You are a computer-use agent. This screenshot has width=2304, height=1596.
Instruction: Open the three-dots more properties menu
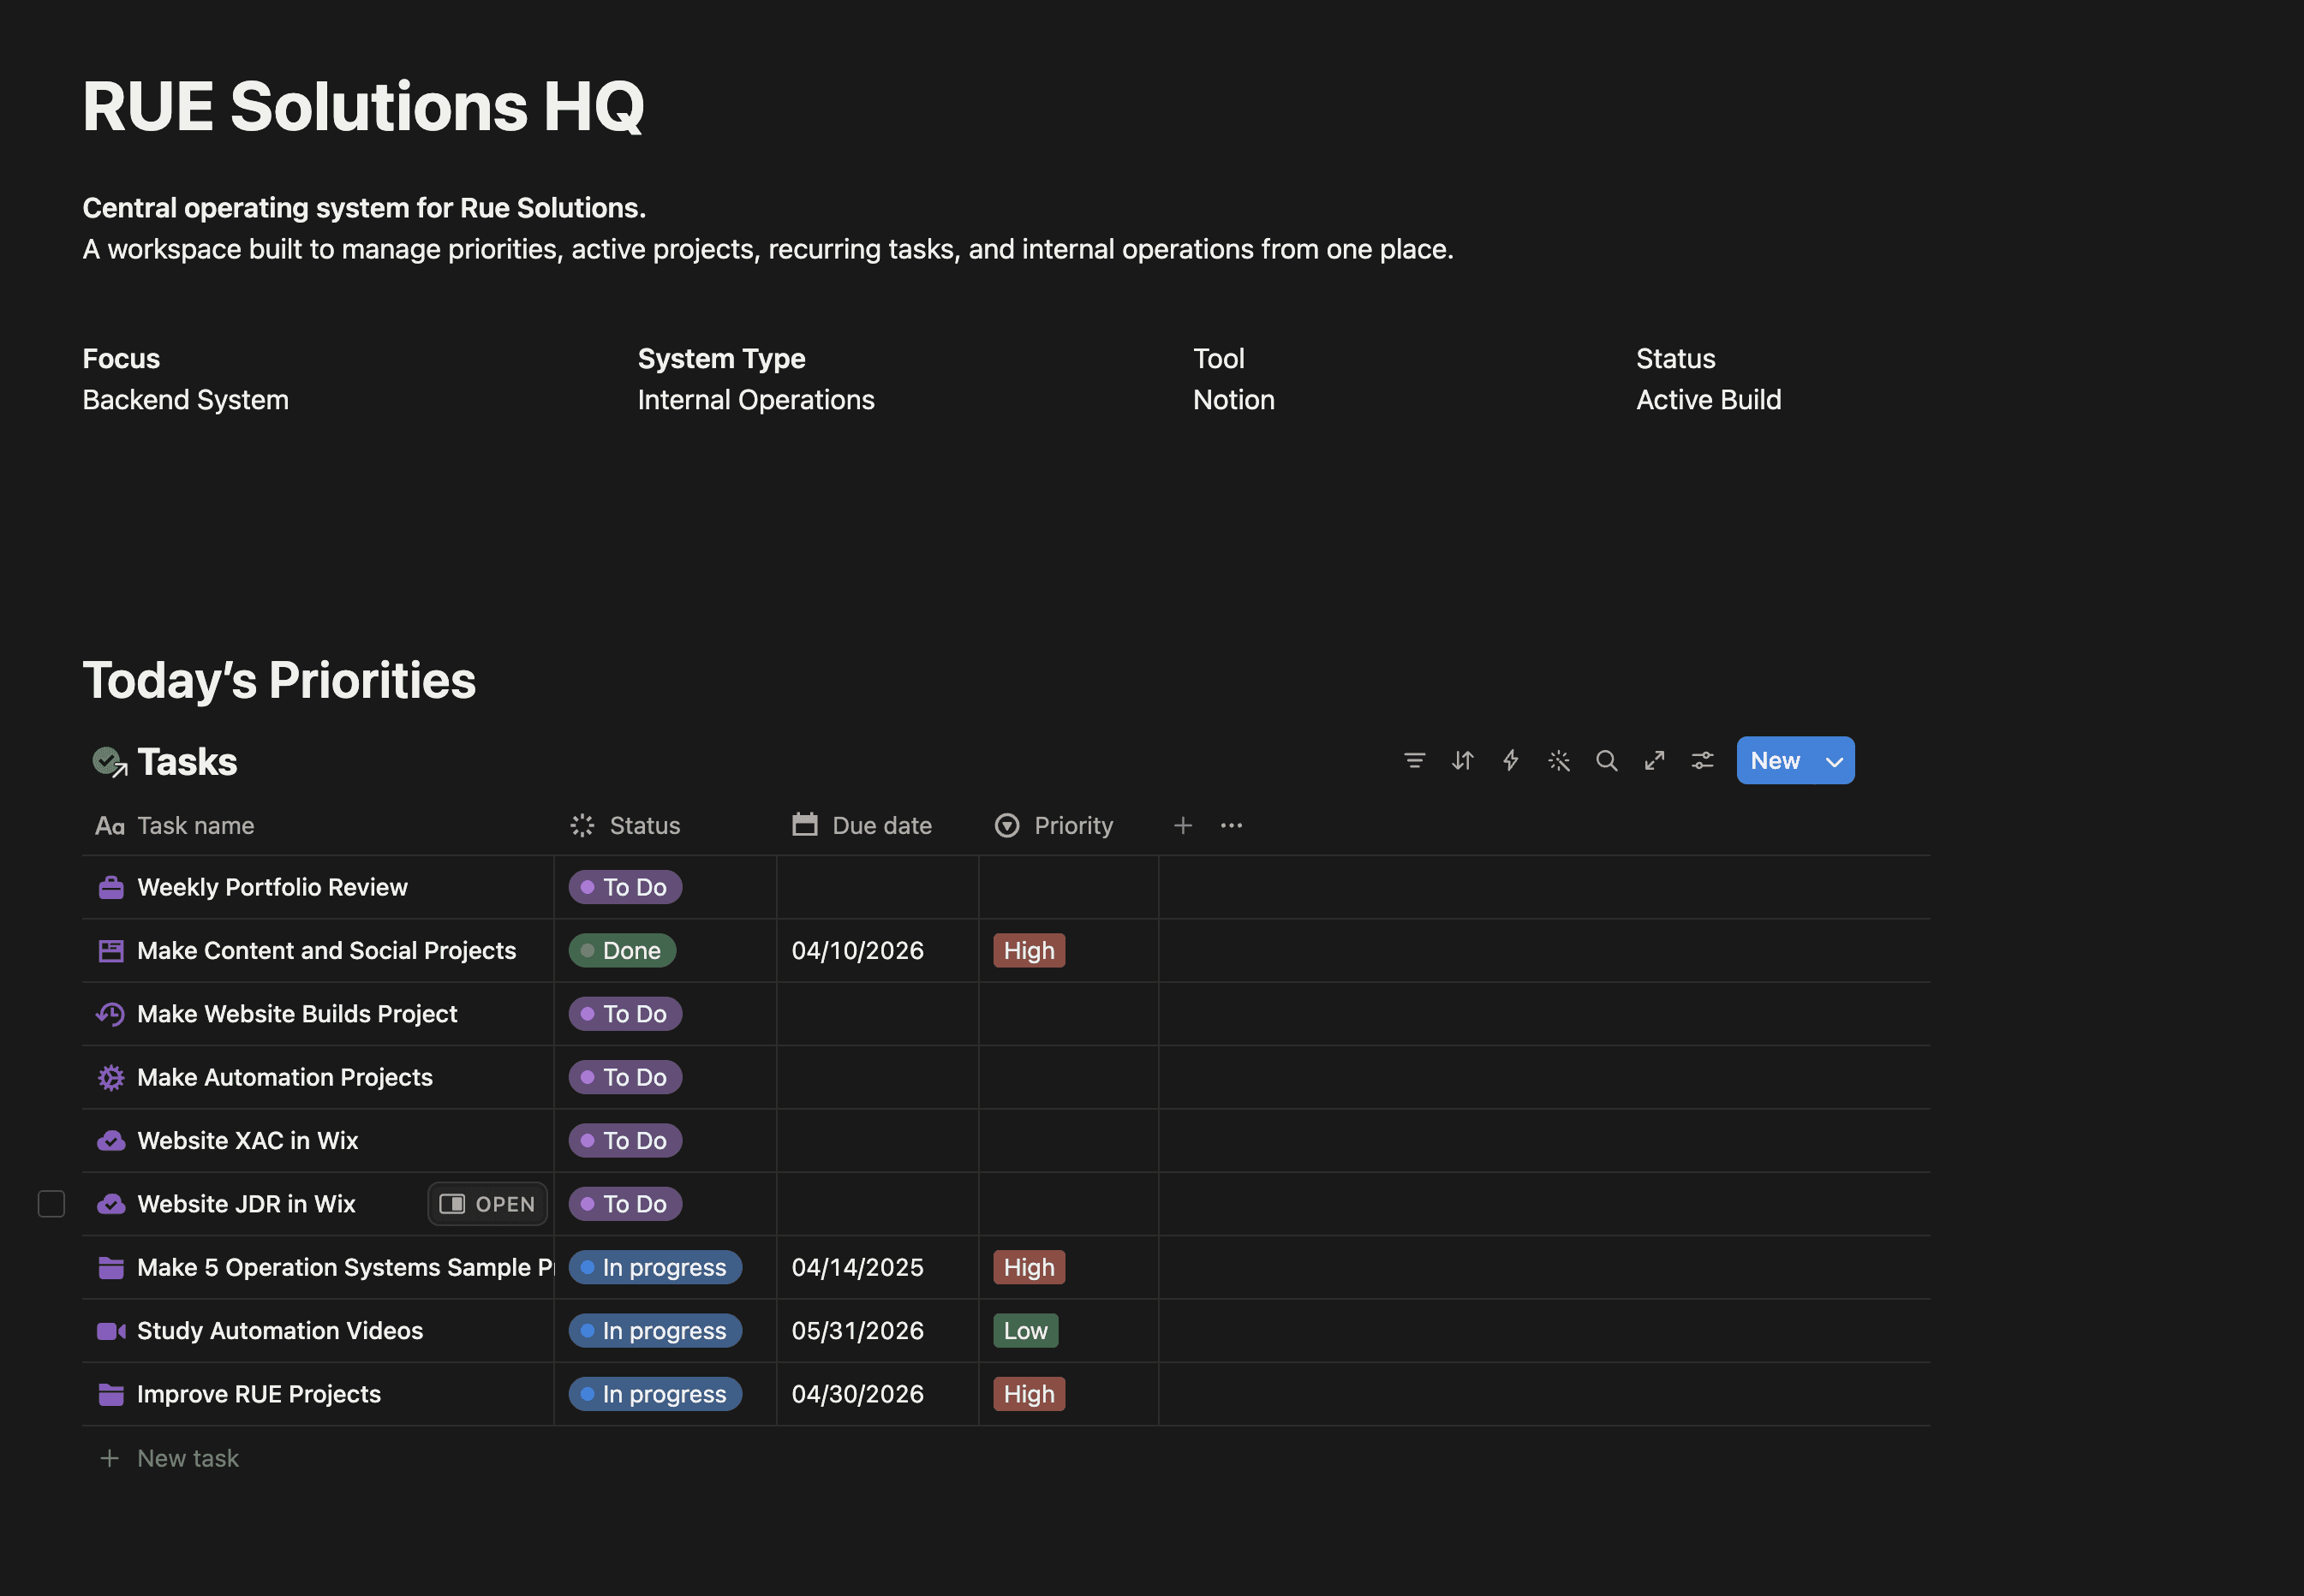coord(1231,825)
